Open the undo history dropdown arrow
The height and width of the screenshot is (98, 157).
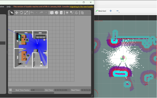click(37, 13)
